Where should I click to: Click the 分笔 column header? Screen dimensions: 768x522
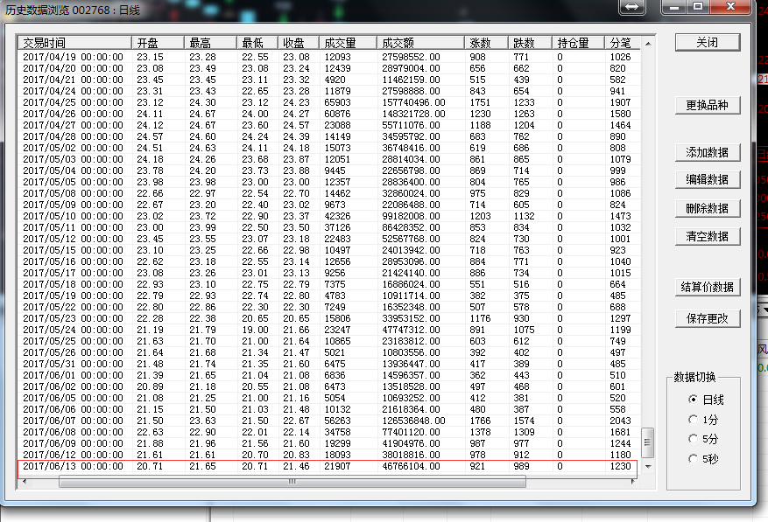(x=622, y=43)
